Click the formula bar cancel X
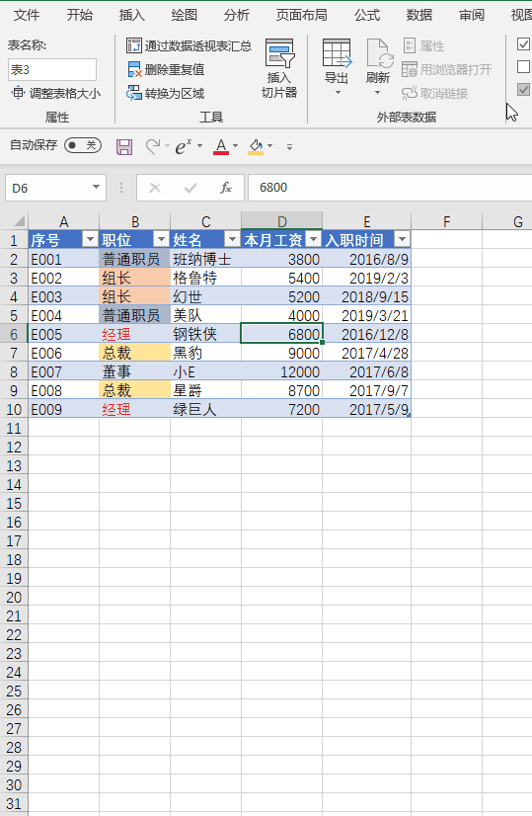 [x=155, y=188]
